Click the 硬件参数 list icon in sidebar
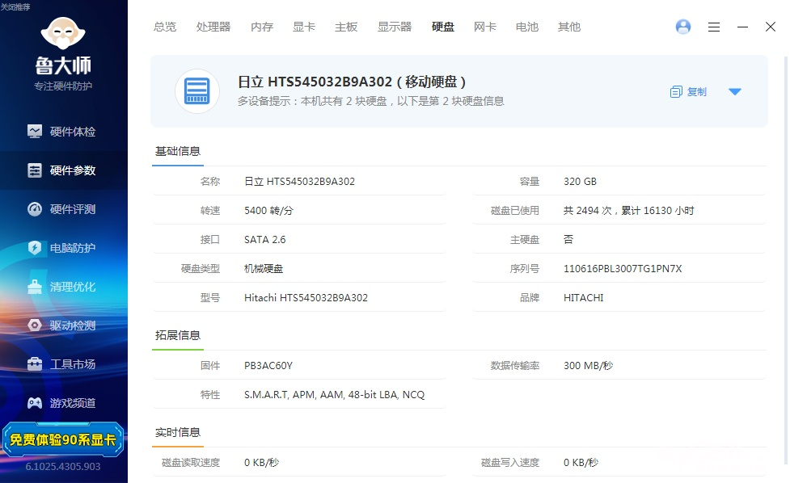The width and height of the screenshot is (790, 483). [35, 170]
